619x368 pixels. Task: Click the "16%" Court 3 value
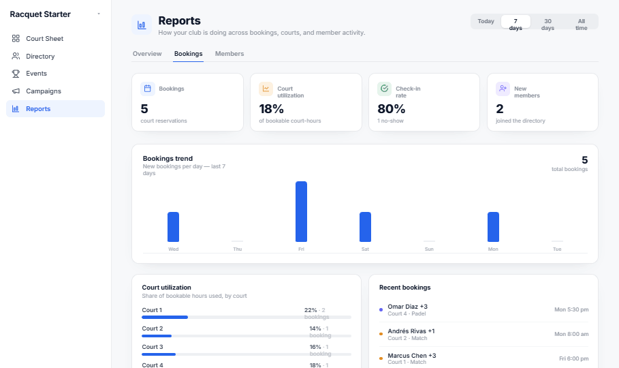tap(315, 347)
